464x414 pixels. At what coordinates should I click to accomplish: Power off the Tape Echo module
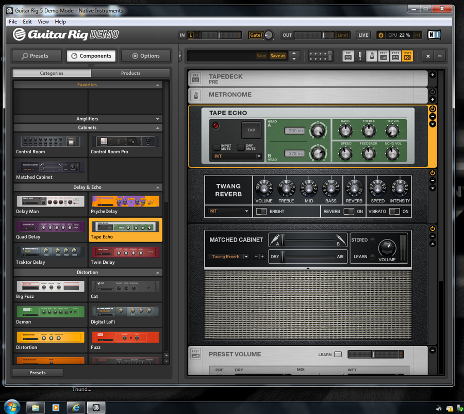point(433,109)
